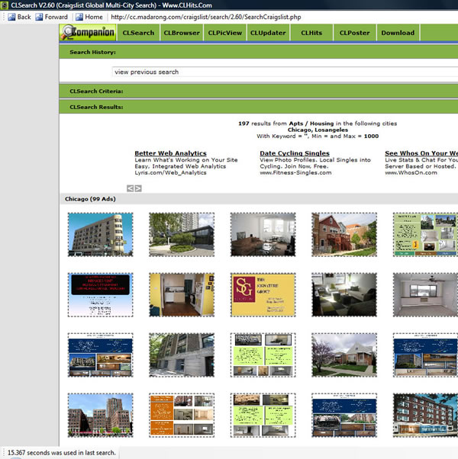458x459 pixels.
Task: Open the CLPicView tab
Action: tap(225, 33)
